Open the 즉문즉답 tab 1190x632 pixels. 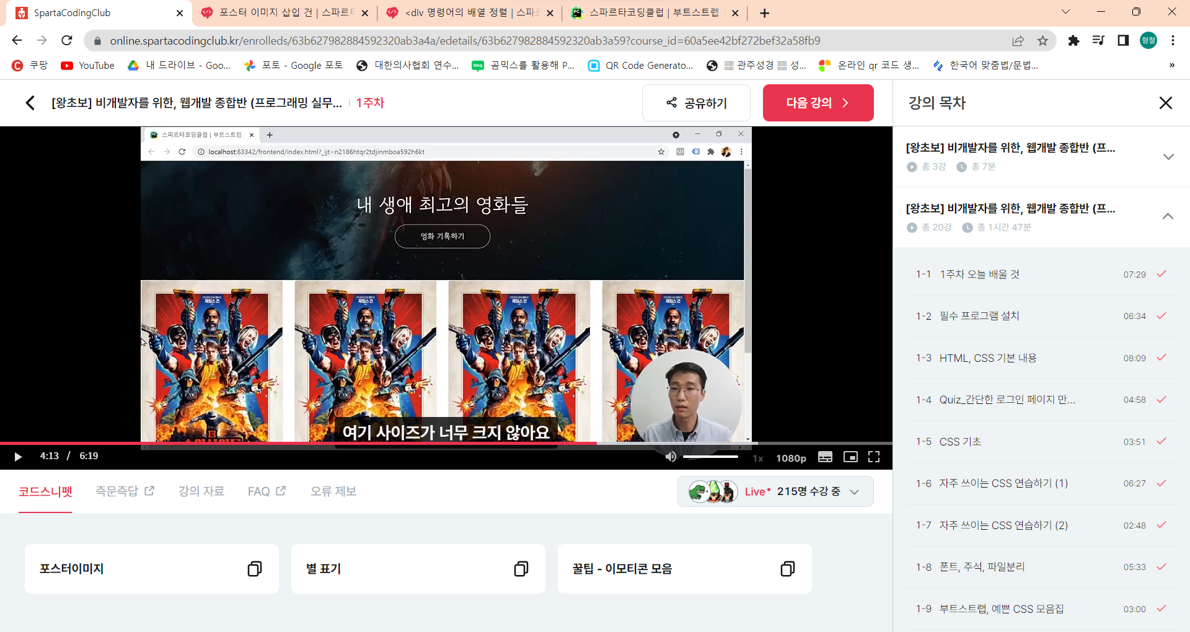(125, 491)
